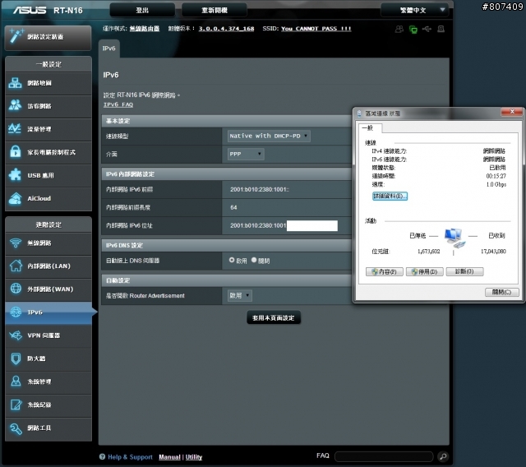Open connection type dropdown Native with DHCP-PD
The width and height of the screenshot is (526, 467).
[269, 136]
